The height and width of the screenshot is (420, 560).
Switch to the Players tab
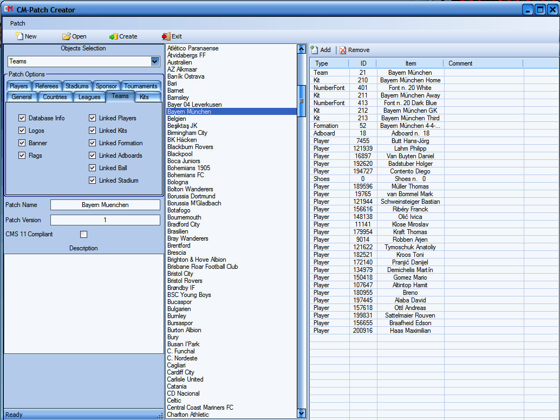(x=19, y=86)
